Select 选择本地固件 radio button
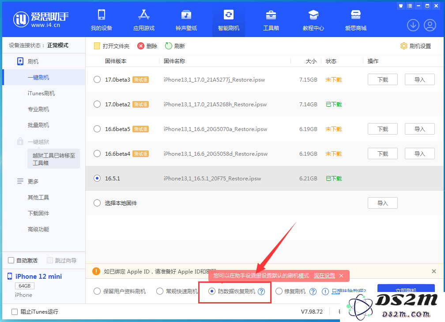This screenshot has width=445, height=322. (x=97, y=203)
